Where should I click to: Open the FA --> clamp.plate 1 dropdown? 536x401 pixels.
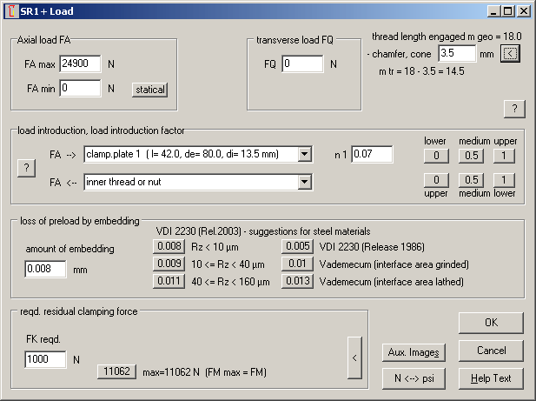point(304,155)
